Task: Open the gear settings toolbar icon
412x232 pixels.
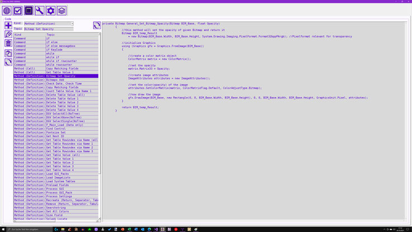Action: pos(50,11)
